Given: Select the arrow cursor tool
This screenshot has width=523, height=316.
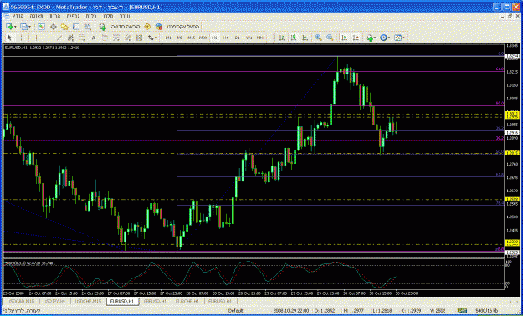Looking at the screenshot, I should tap(10, 38).
